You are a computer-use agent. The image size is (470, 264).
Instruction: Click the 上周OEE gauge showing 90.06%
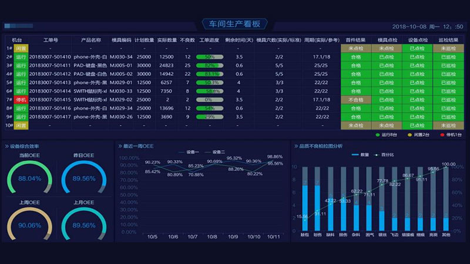point(30,225)
